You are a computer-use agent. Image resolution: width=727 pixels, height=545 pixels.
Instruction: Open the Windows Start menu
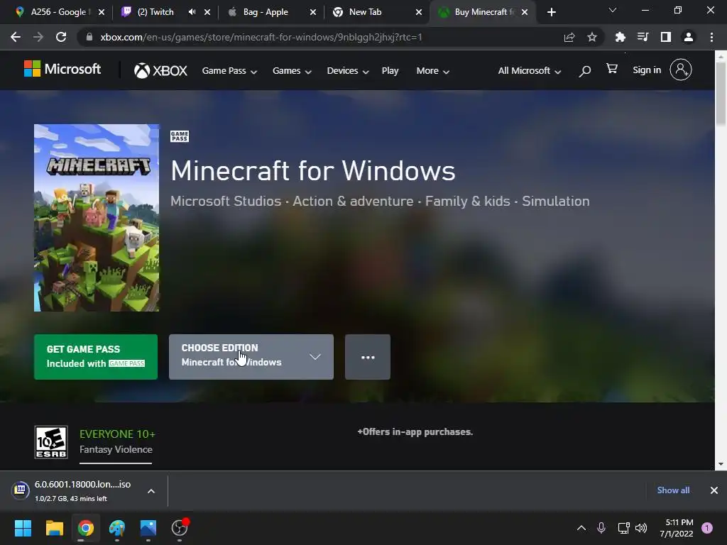point(23,528)
